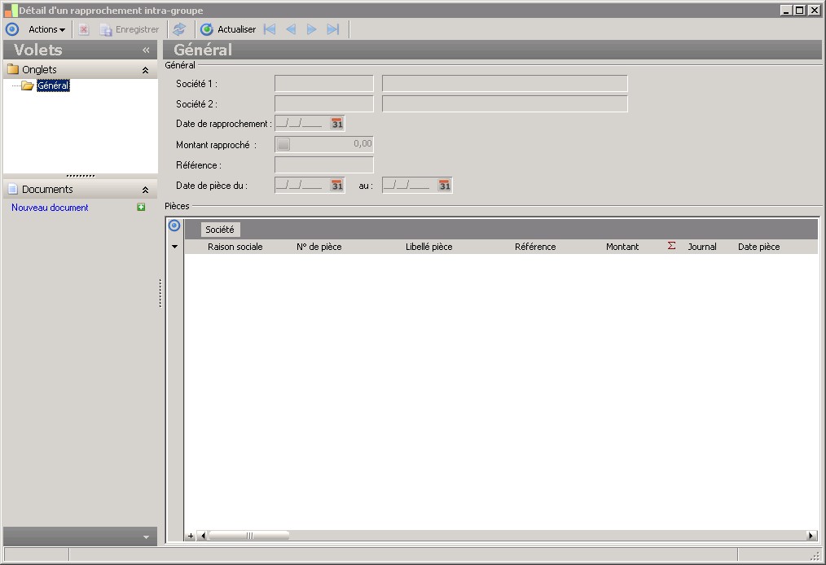Click the Documents page icon

pyautogui.click(x=13, y=189)
